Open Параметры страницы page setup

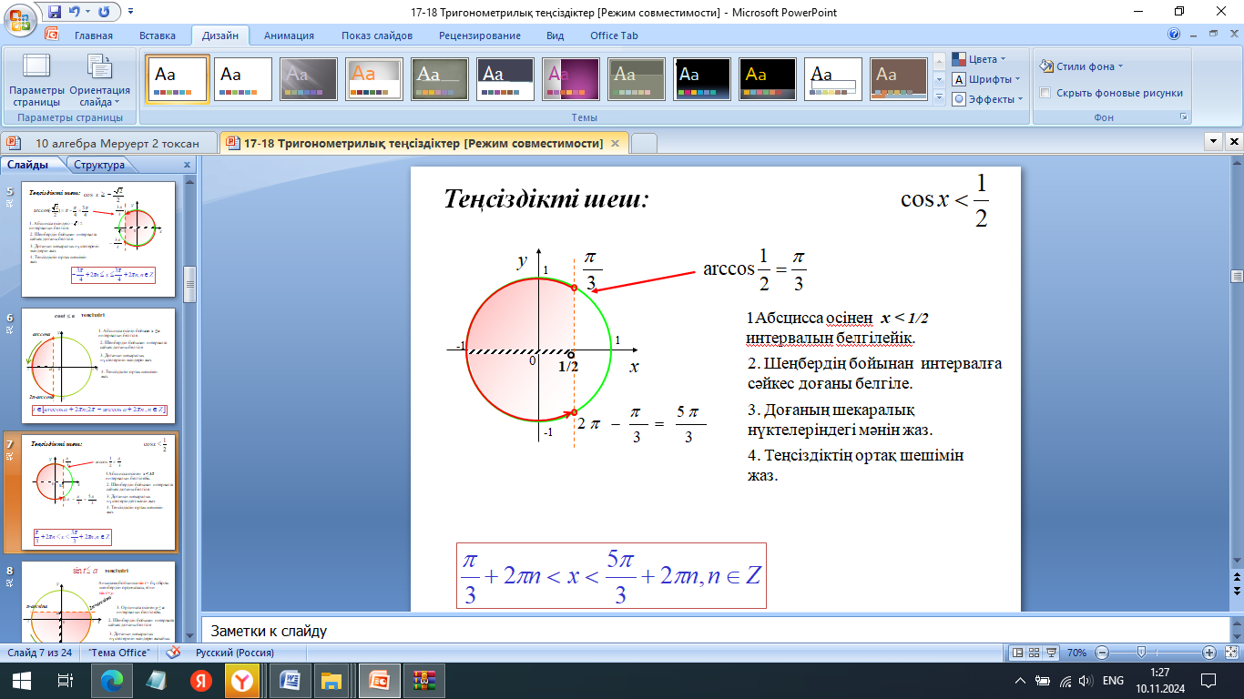click(x=36, y=81)
